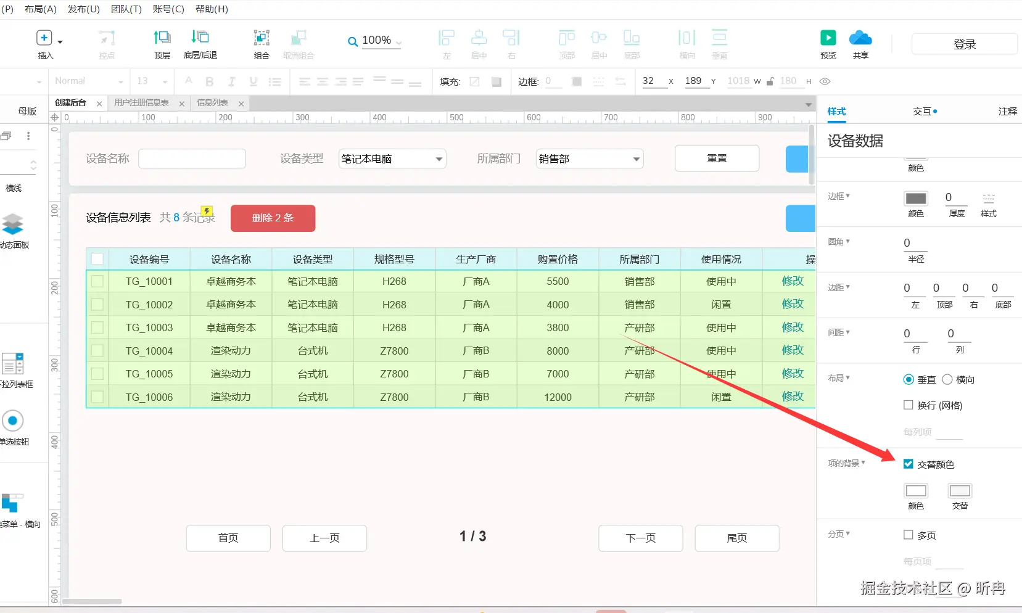Screen dimensions: 1022x613
Task: Check the box for row TG_10004
Action: pyautogui.click(x=97, y=351)
